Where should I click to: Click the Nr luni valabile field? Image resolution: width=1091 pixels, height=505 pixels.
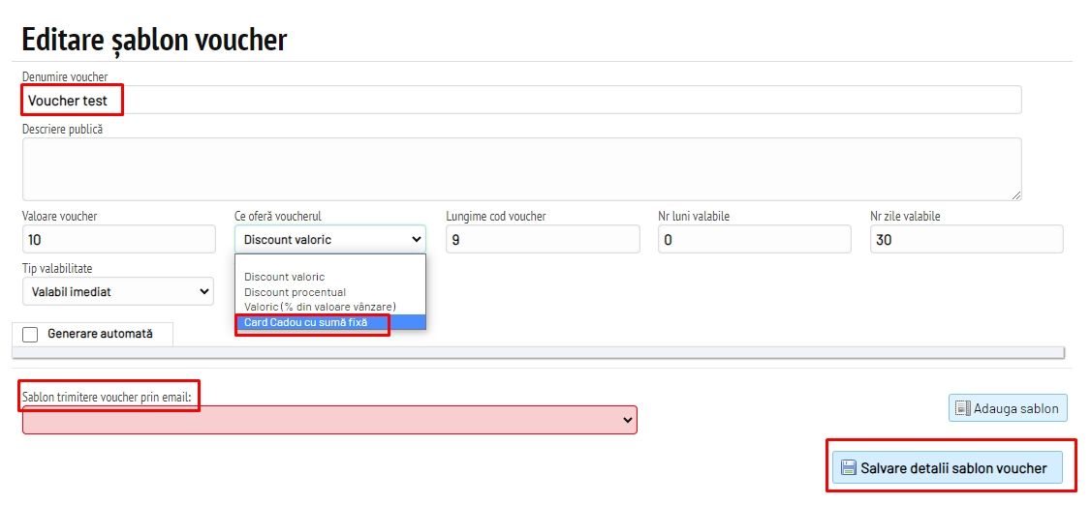tap(754, 239)
